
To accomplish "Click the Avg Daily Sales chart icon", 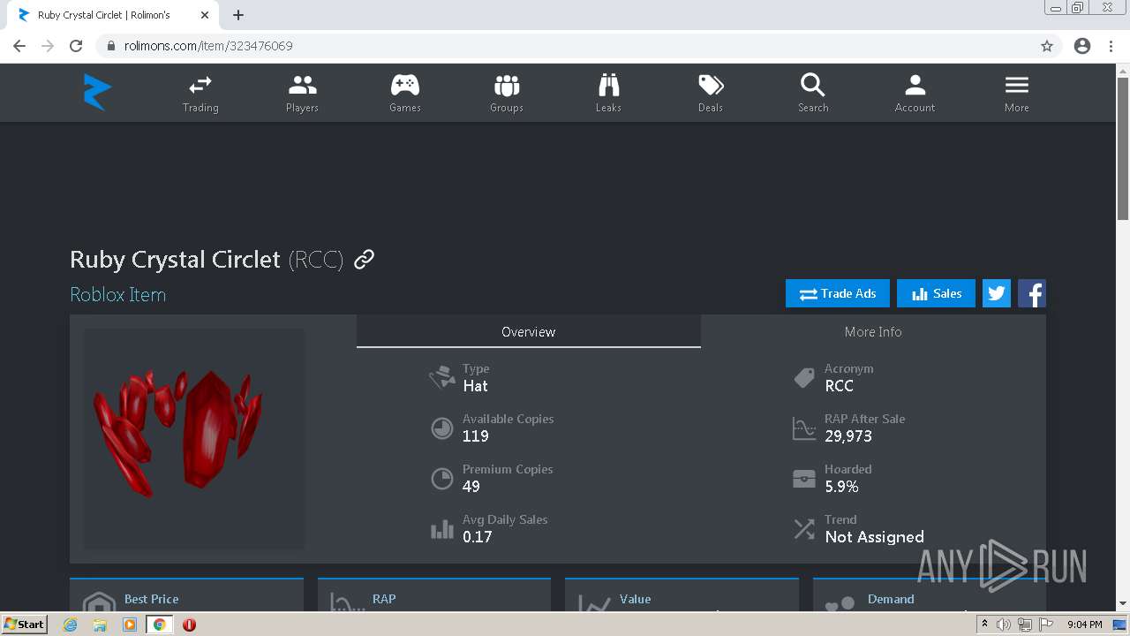I will click(442, 529).
